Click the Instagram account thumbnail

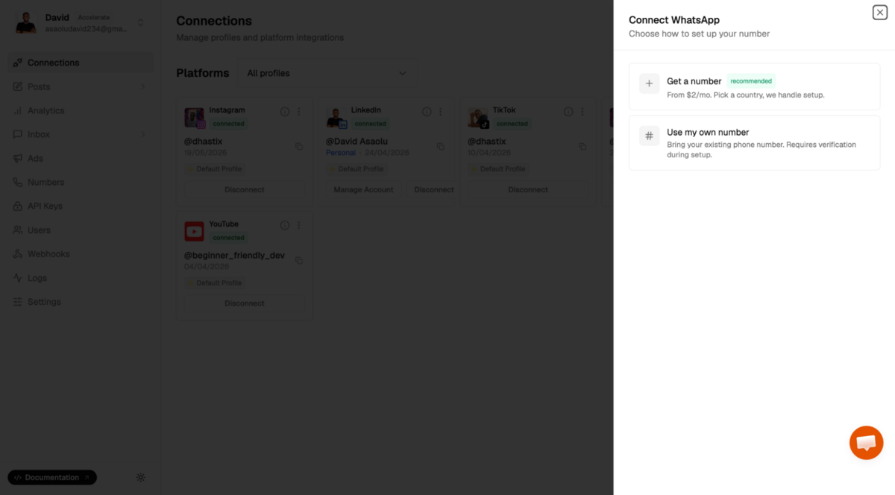pyautogui.click(x=195, y=118)
